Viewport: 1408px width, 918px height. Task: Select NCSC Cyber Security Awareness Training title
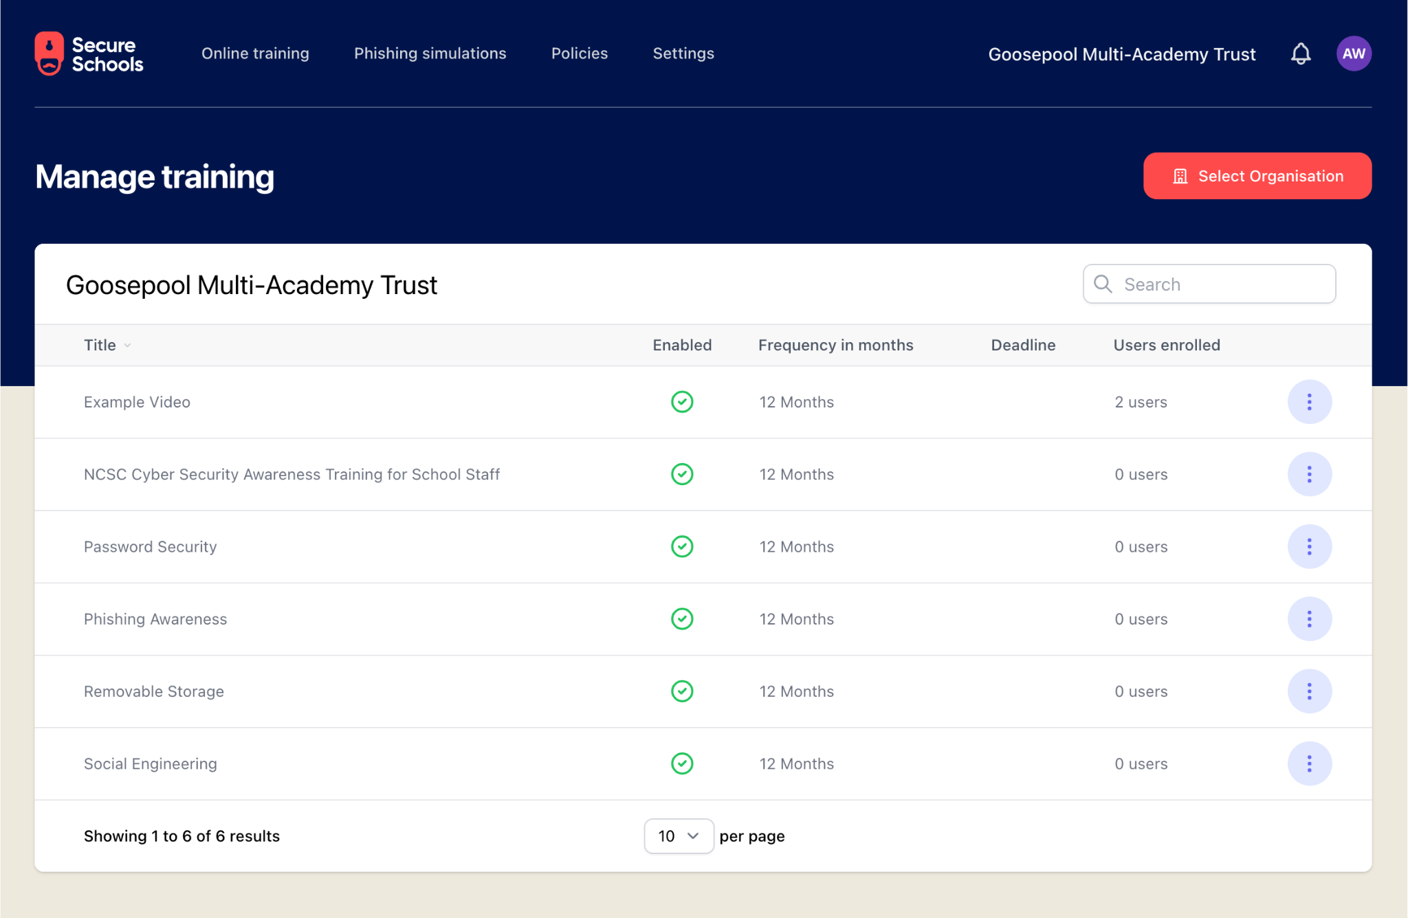(291, 474)
